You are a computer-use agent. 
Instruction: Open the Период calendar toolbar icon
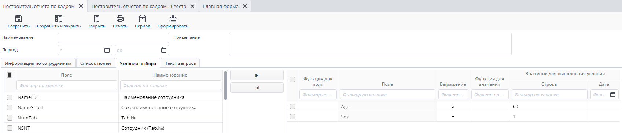(143, 19)
